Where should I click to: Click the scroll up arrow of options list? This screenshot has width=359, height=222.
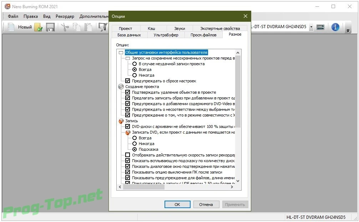[238, 53]
